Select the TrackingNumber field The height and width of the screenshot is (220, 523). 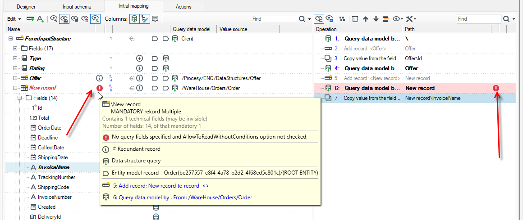click(x=56, y=177)
